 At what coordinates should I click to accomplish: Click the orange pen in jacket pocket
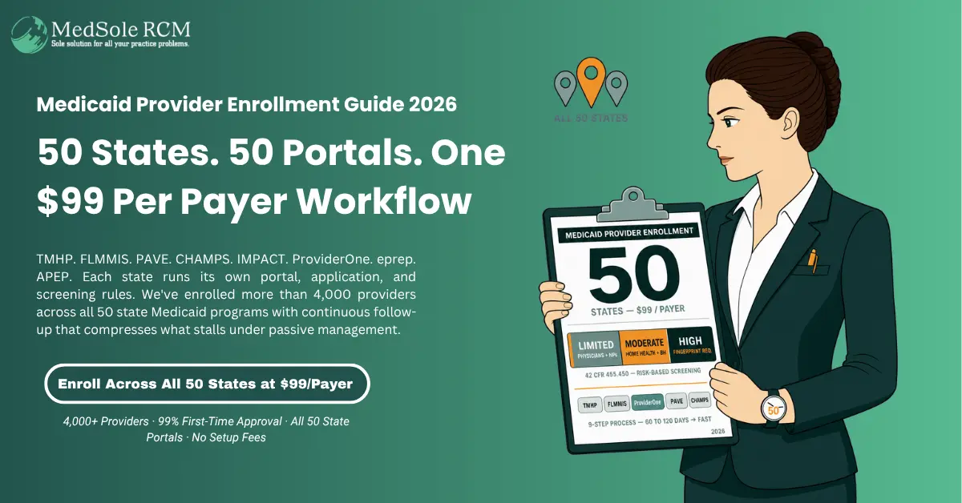tap(812, 260)
